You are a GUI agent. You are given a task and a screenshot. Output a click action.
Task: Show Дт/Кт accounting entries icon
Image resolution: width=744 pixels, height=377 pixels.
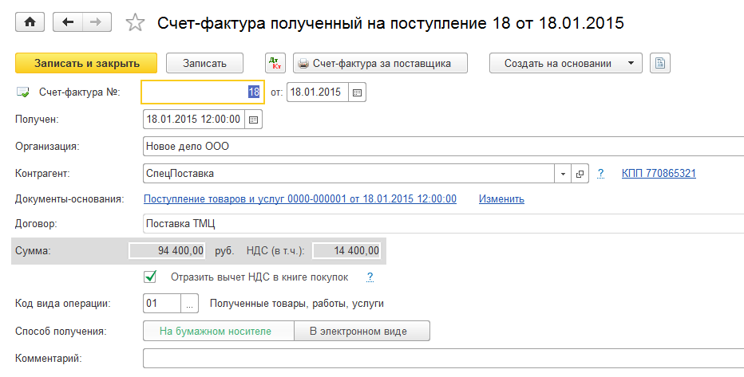275,63
